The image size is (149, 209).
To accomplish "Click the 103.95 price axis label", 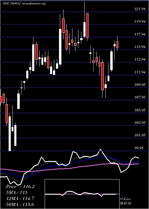I will [x=140, y=122].
